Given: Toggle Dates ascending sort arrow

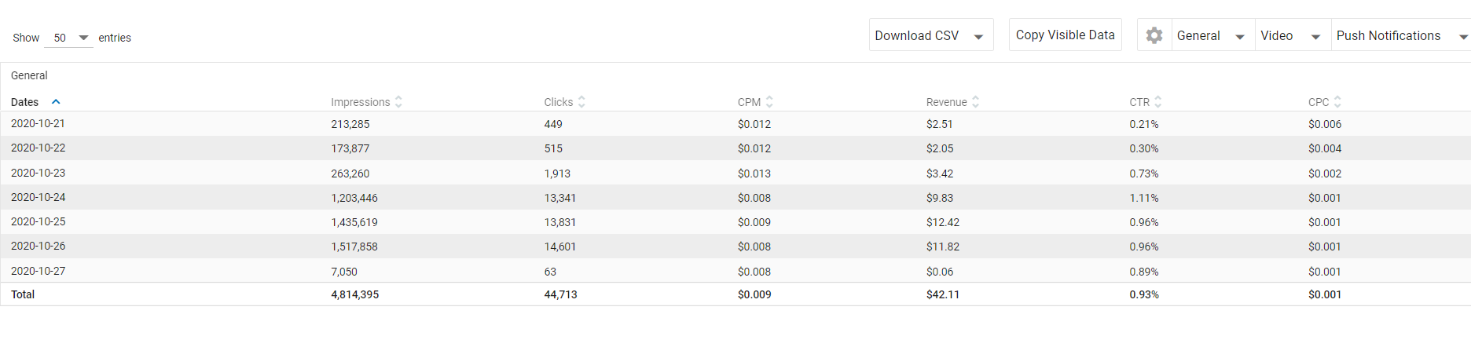Looking at the screenshot, I should tap(56, 102).
